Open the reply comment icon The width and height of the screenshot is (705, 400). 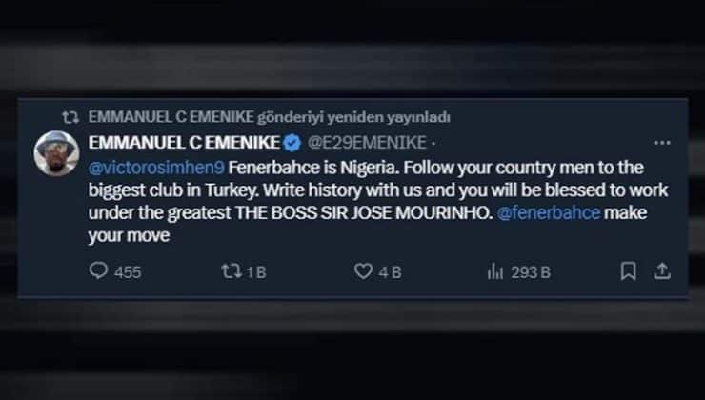click(98, 271)
